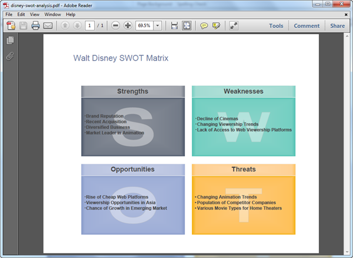This screenshot has width=353, height=258.
Task: Click total page count '/ 1' label
Action: tap(100, 26)
